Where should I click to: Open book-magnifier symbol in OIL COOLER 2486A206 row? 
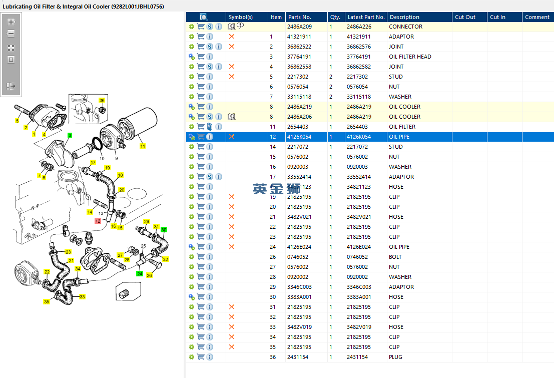[x=231, y=117]
